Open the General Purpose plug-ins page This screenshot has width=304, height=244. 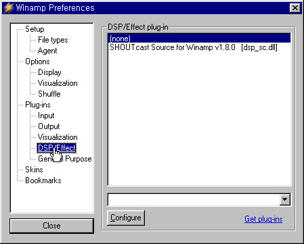(x=65, y=159)
